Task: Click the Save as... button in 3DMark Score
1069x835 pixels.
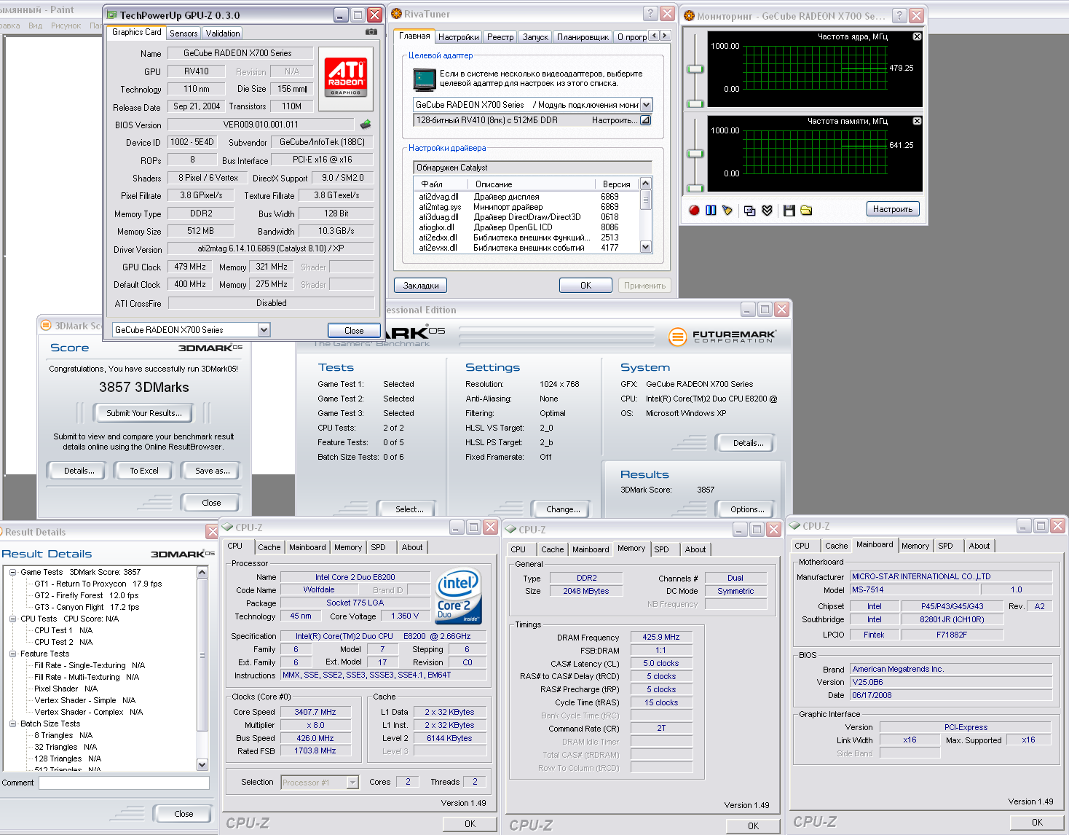Action: click(x=212, y=471)
